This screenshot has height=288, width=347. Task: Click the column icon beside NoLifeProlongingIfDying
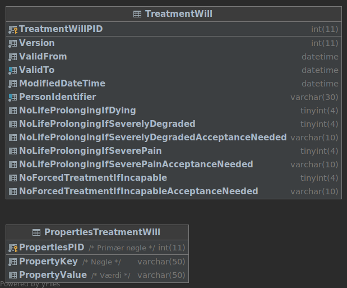(13, 111)
